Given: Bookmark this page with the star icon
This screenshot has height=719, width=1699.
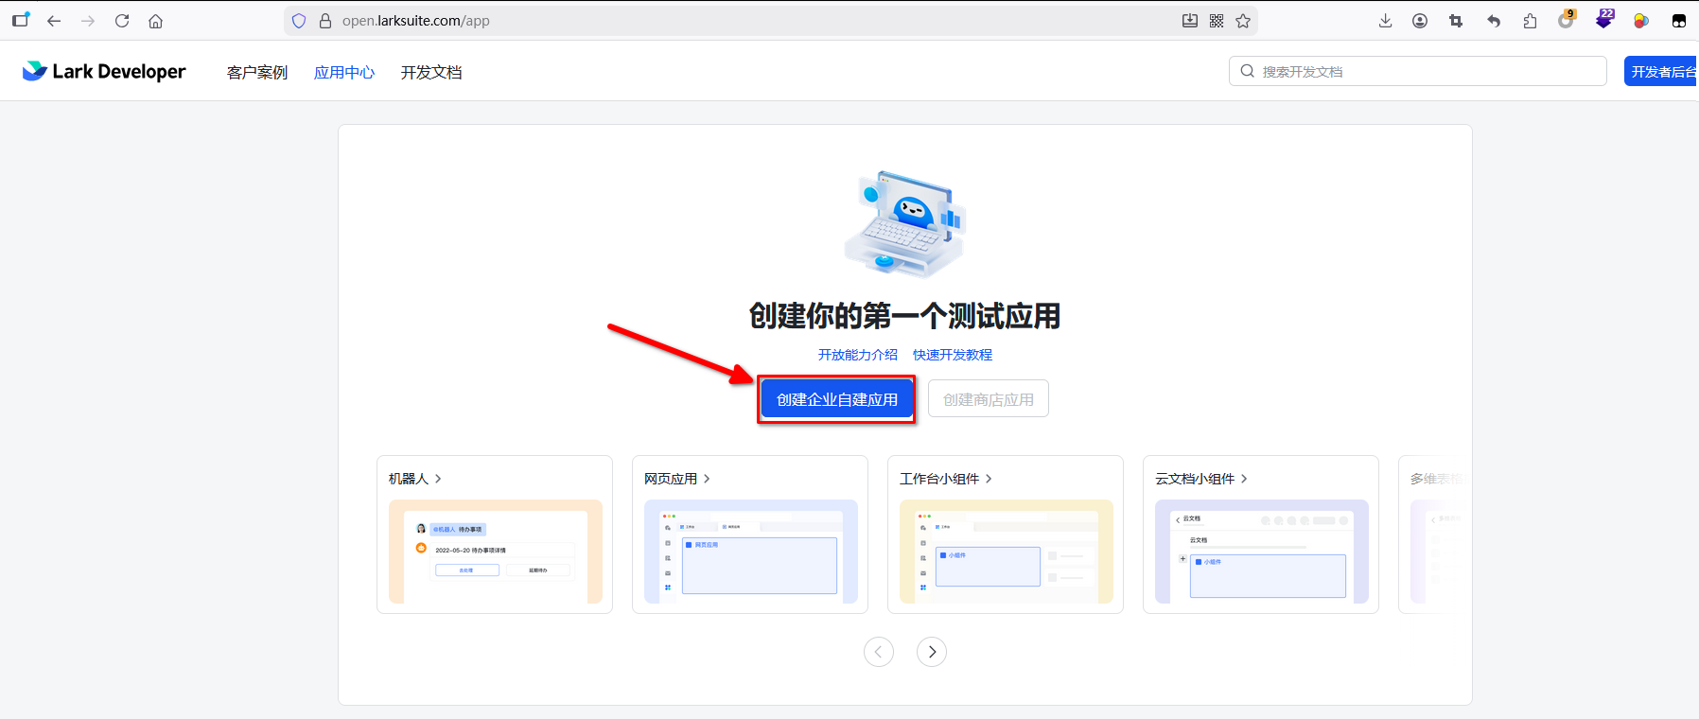Looking at the screenshot, I should pyautogui.click(x=1243, y=21).
